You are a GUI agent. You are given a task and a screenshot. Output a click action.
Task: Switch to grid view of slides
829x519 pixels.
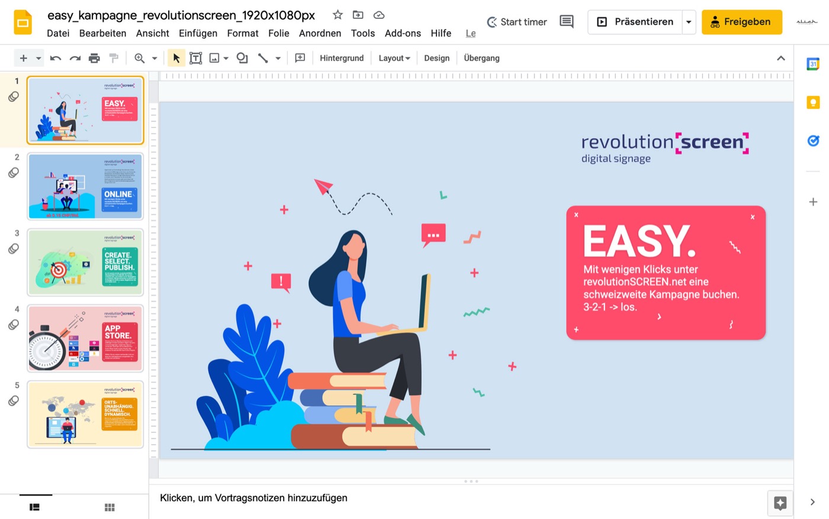(x=110, y=507)
